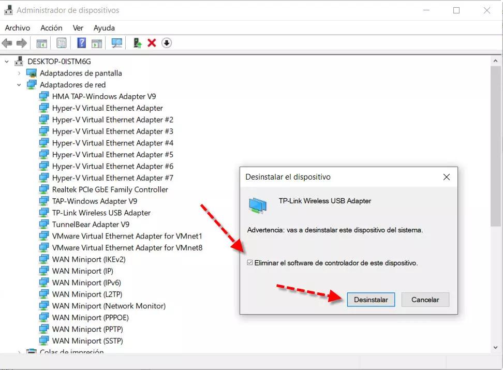Click Update driver icon with green arrow
The height and width of the screenshot is (370, 503).
tap(137, 42)
